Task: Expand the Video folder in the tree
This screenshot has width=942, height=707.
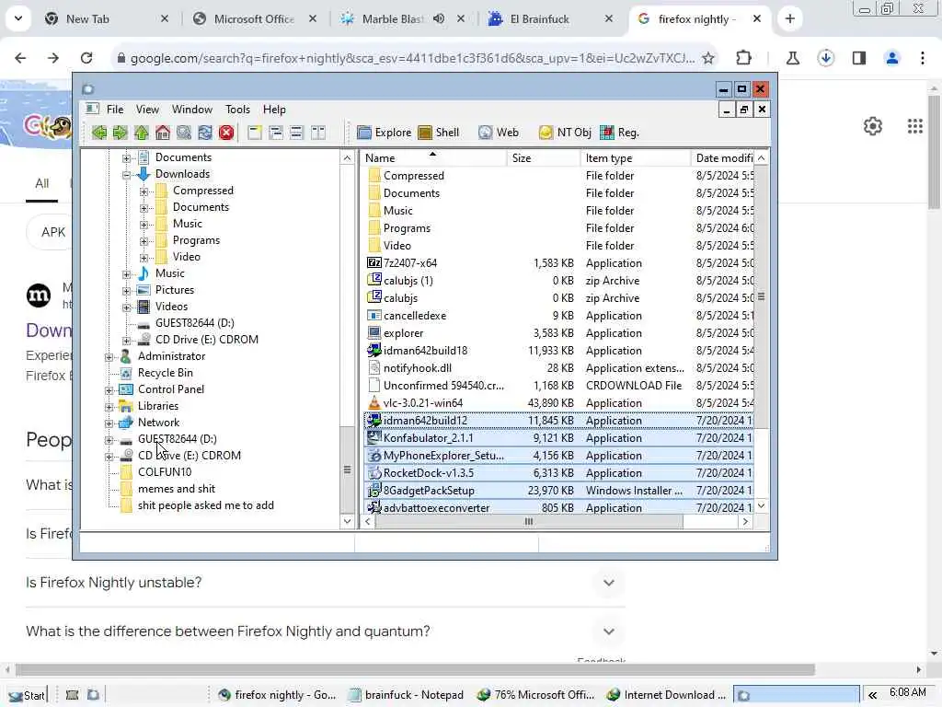Action: [144, 258]
